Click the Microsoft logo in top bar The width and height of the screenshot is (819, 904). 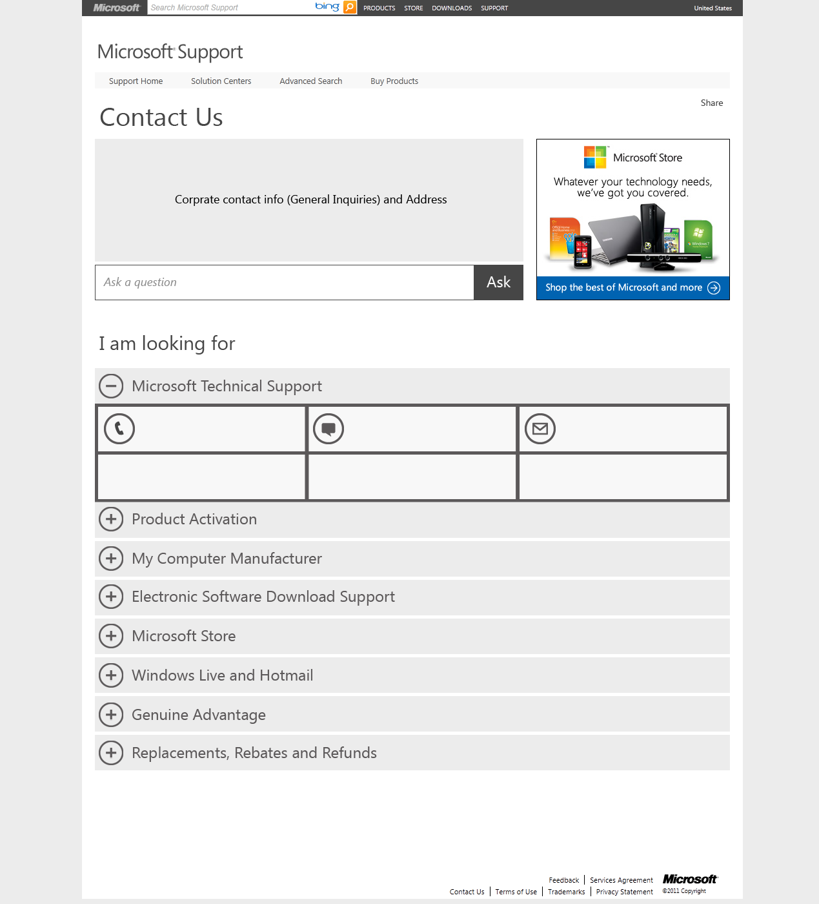tap(116, 8)
